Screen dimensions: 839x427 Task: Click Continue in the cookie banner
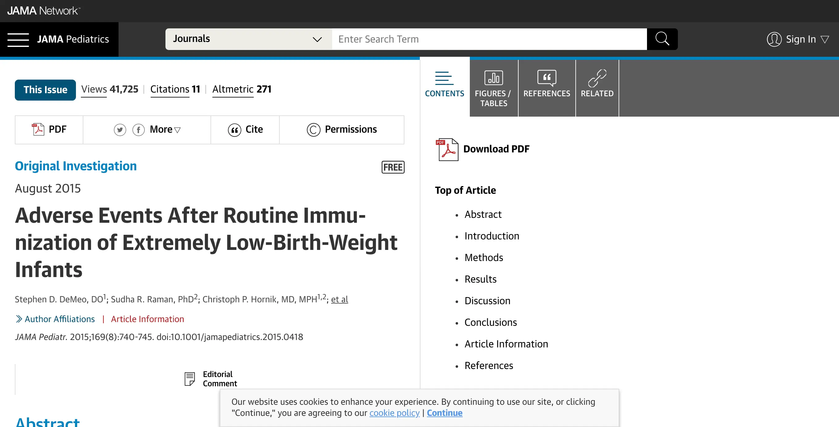tap(444, 413)
